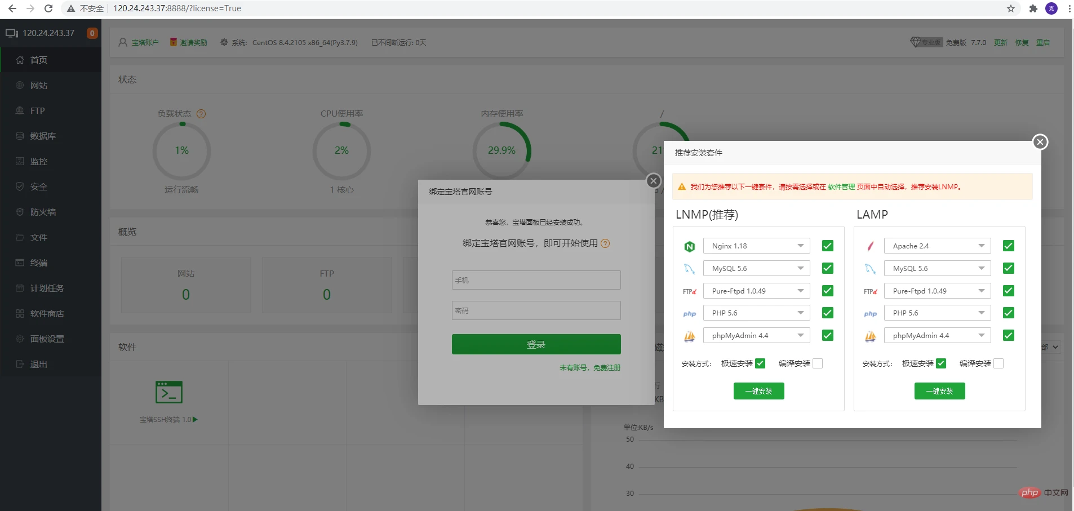Click the MySQL dolphin icon in LAMP list
The width and height of the screenshot is (1074, 511).
(871, 269)
